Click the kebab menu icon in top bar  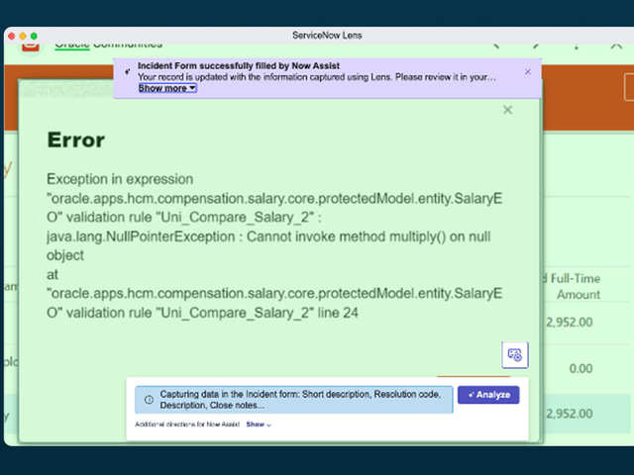[577, 46]
